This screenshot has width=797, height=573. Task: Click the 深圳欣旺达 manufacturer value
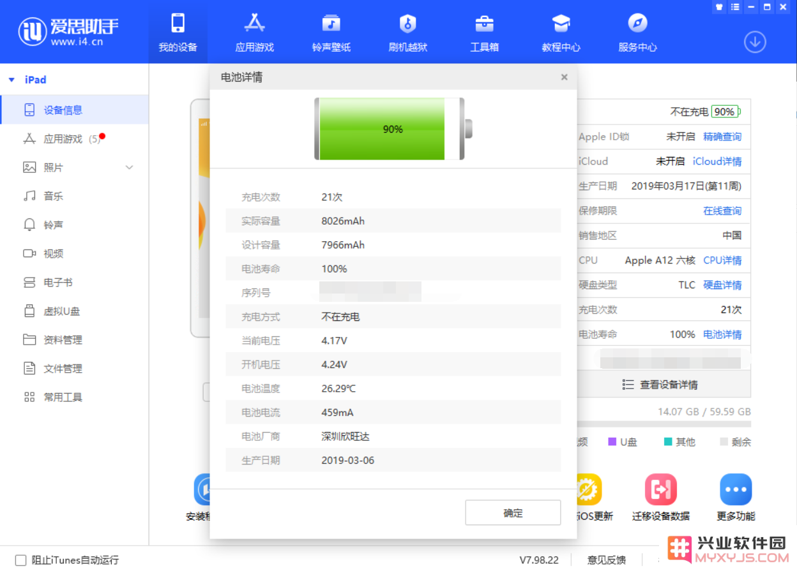345,436
